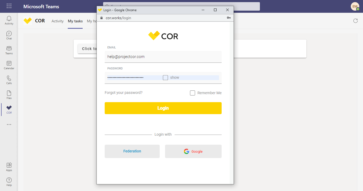Open Activity in the Teams sidebar
This screenshot has width=363, height=191.
click(x=9, y=20)
